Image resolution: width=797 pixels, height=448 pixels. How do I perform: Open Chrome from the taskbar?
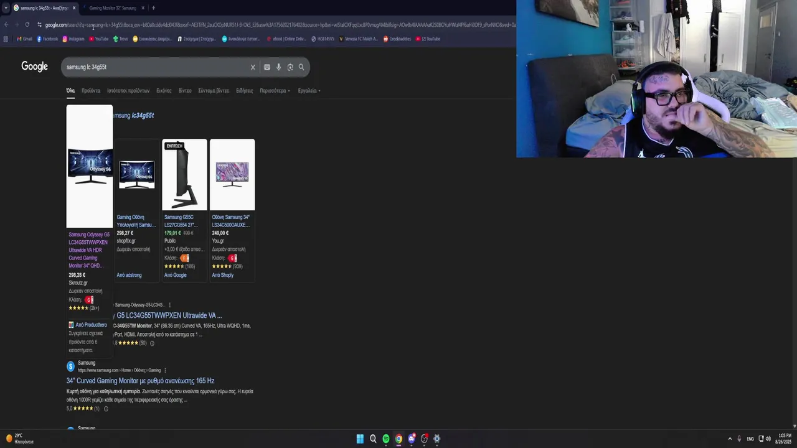tap(398, 439)
